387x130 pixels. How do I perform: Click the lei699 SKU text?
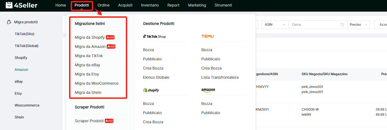point(306,115)
